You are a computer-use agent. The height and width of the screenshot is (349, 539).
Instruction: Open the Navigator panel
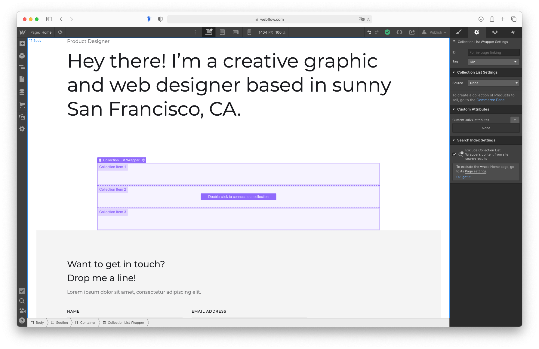click(22, 67)
